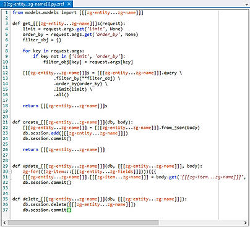The width and height of the screenshot is (250, 227).
Task: Click the '.query \' assignment on line 12
Action: coord(102,73)
